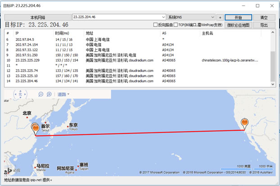Click the orange map pin in California
This screenshot has height=186, width=280.
pos(244,123)
